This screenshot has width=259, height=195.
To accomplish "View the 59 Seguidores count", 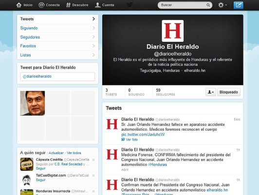I will coord(166,92).
